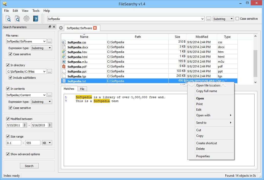Click the Softpedia.tgs file icon

(x=64, y=76)
